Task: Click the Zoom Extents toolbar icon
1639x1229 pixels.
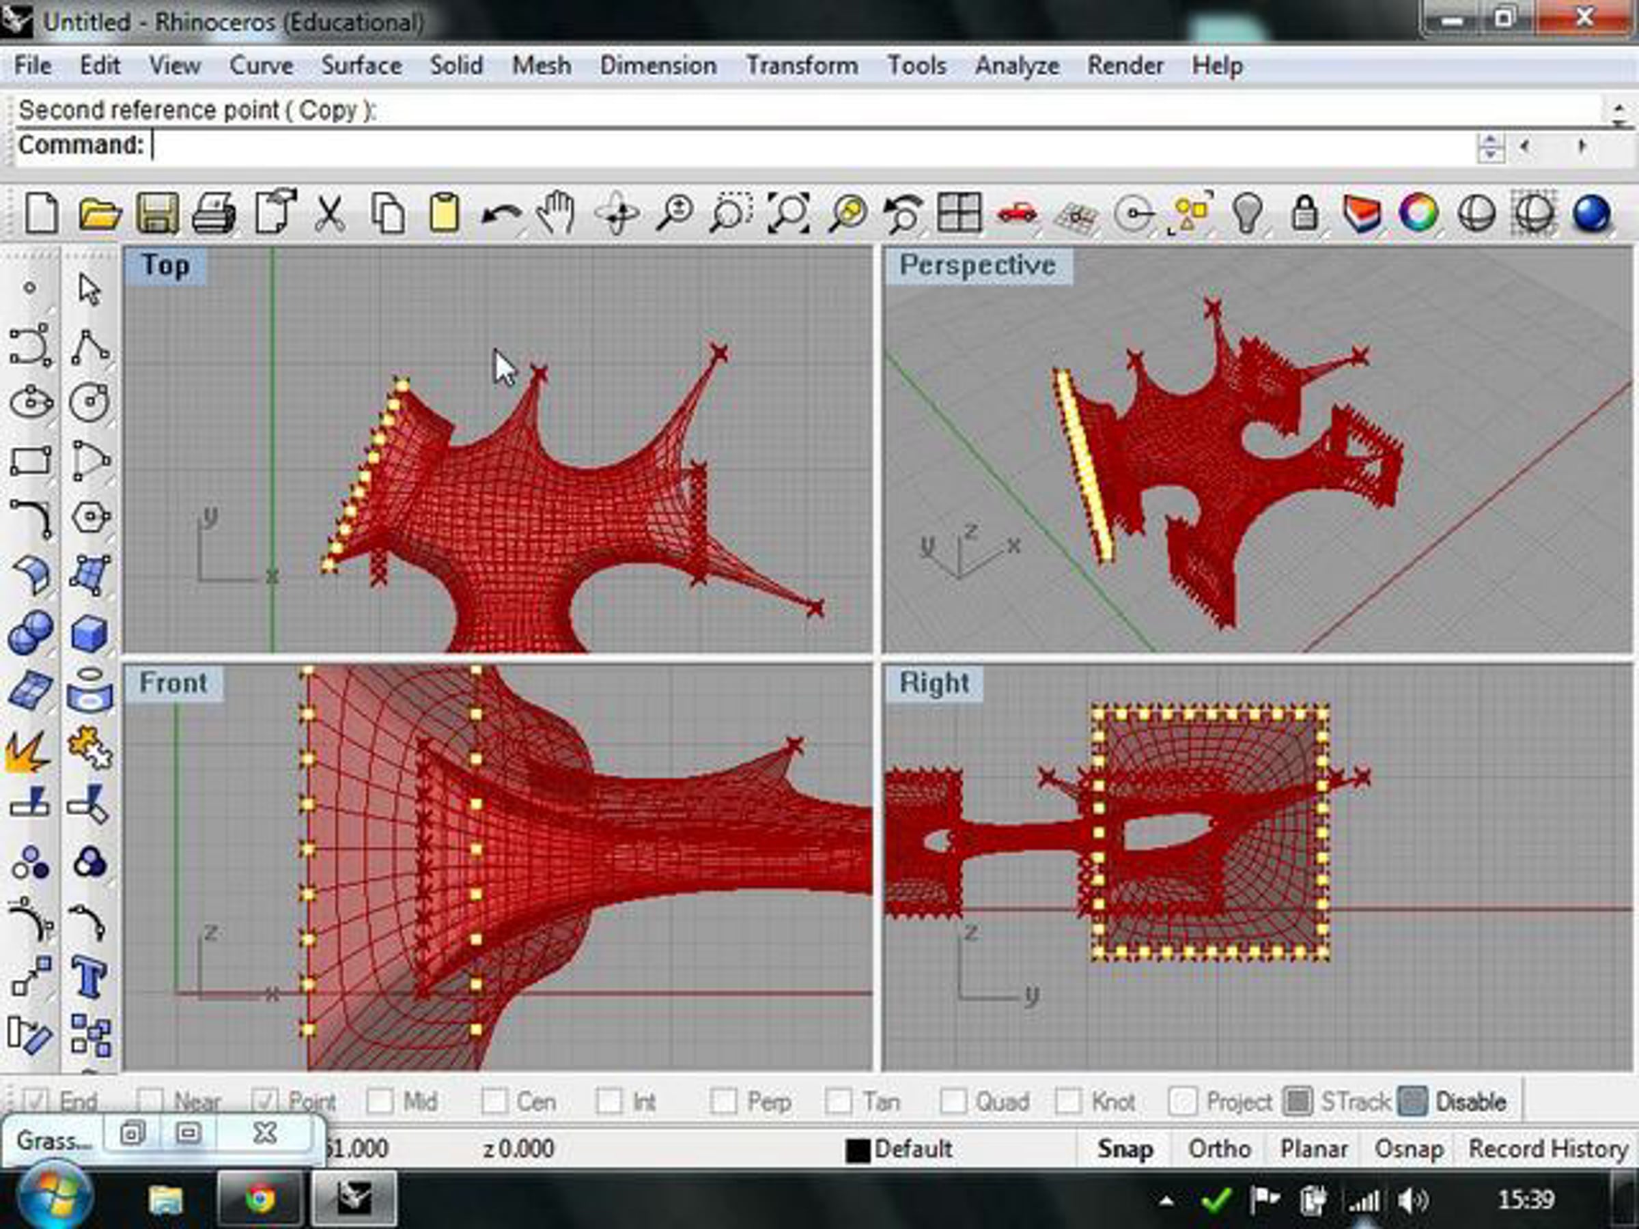Action: 788,214
